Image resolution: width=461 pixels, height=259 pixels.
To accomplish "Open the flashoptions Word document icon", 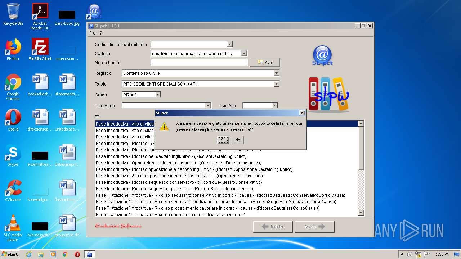I will tap(67, 191).
